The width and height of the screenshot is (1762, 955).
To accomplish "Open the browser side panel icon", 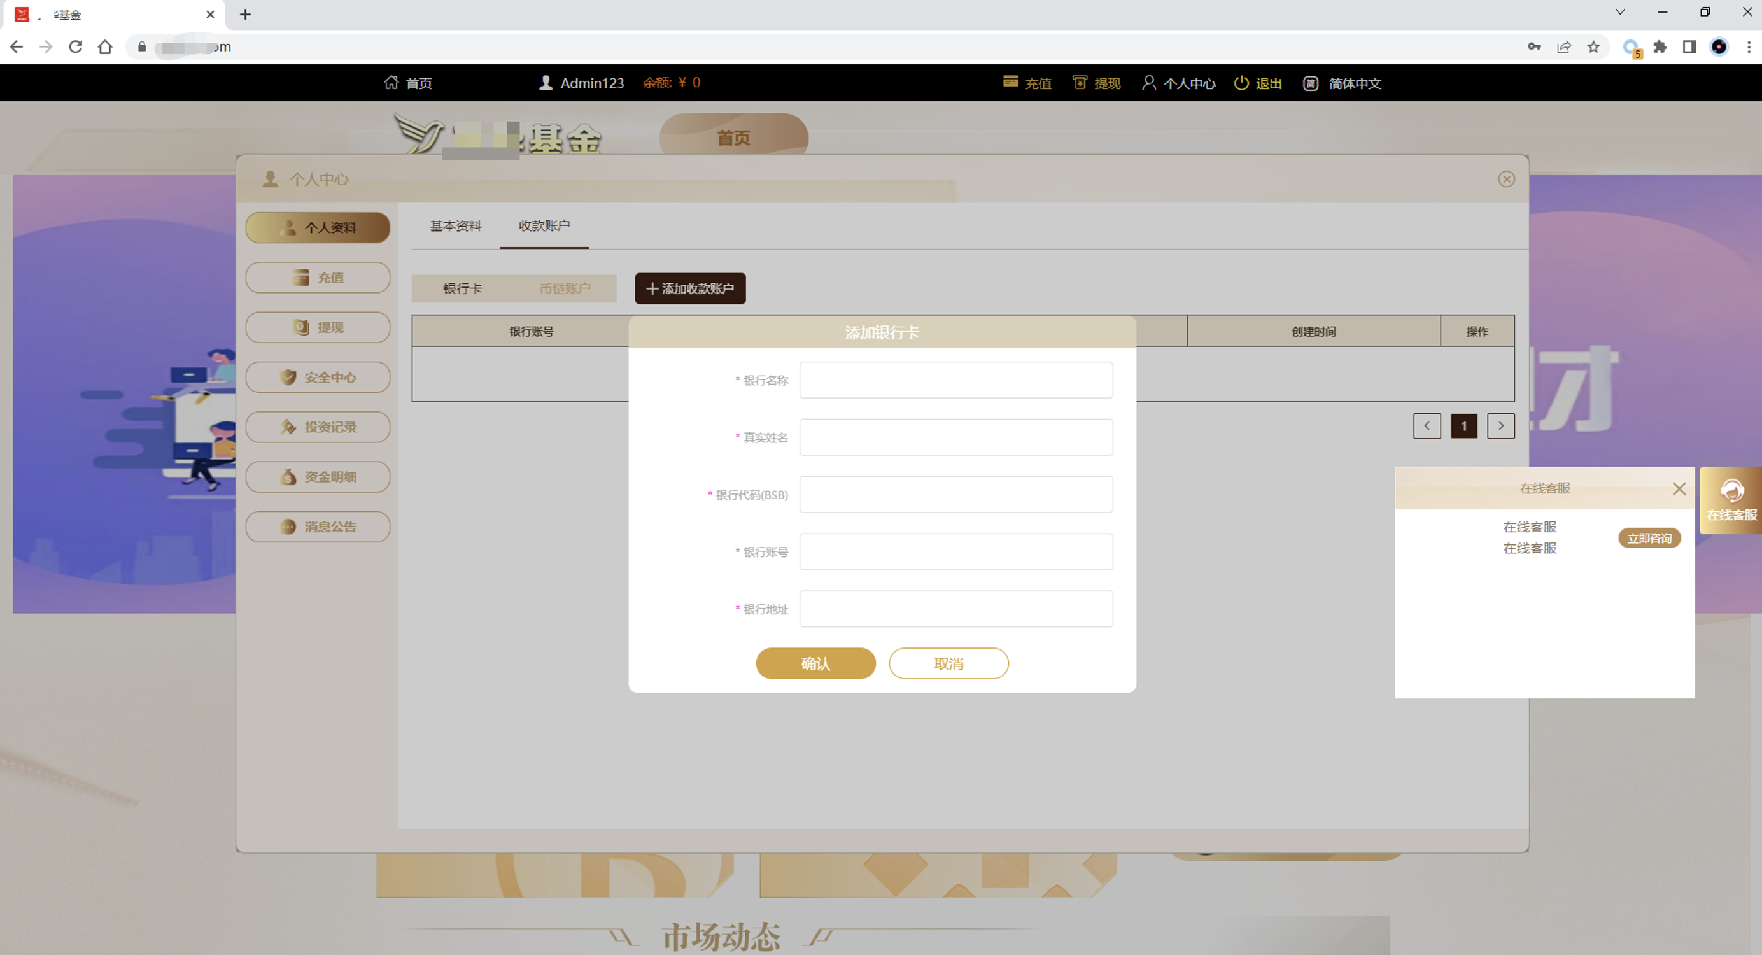I will tap(1689, 46).
